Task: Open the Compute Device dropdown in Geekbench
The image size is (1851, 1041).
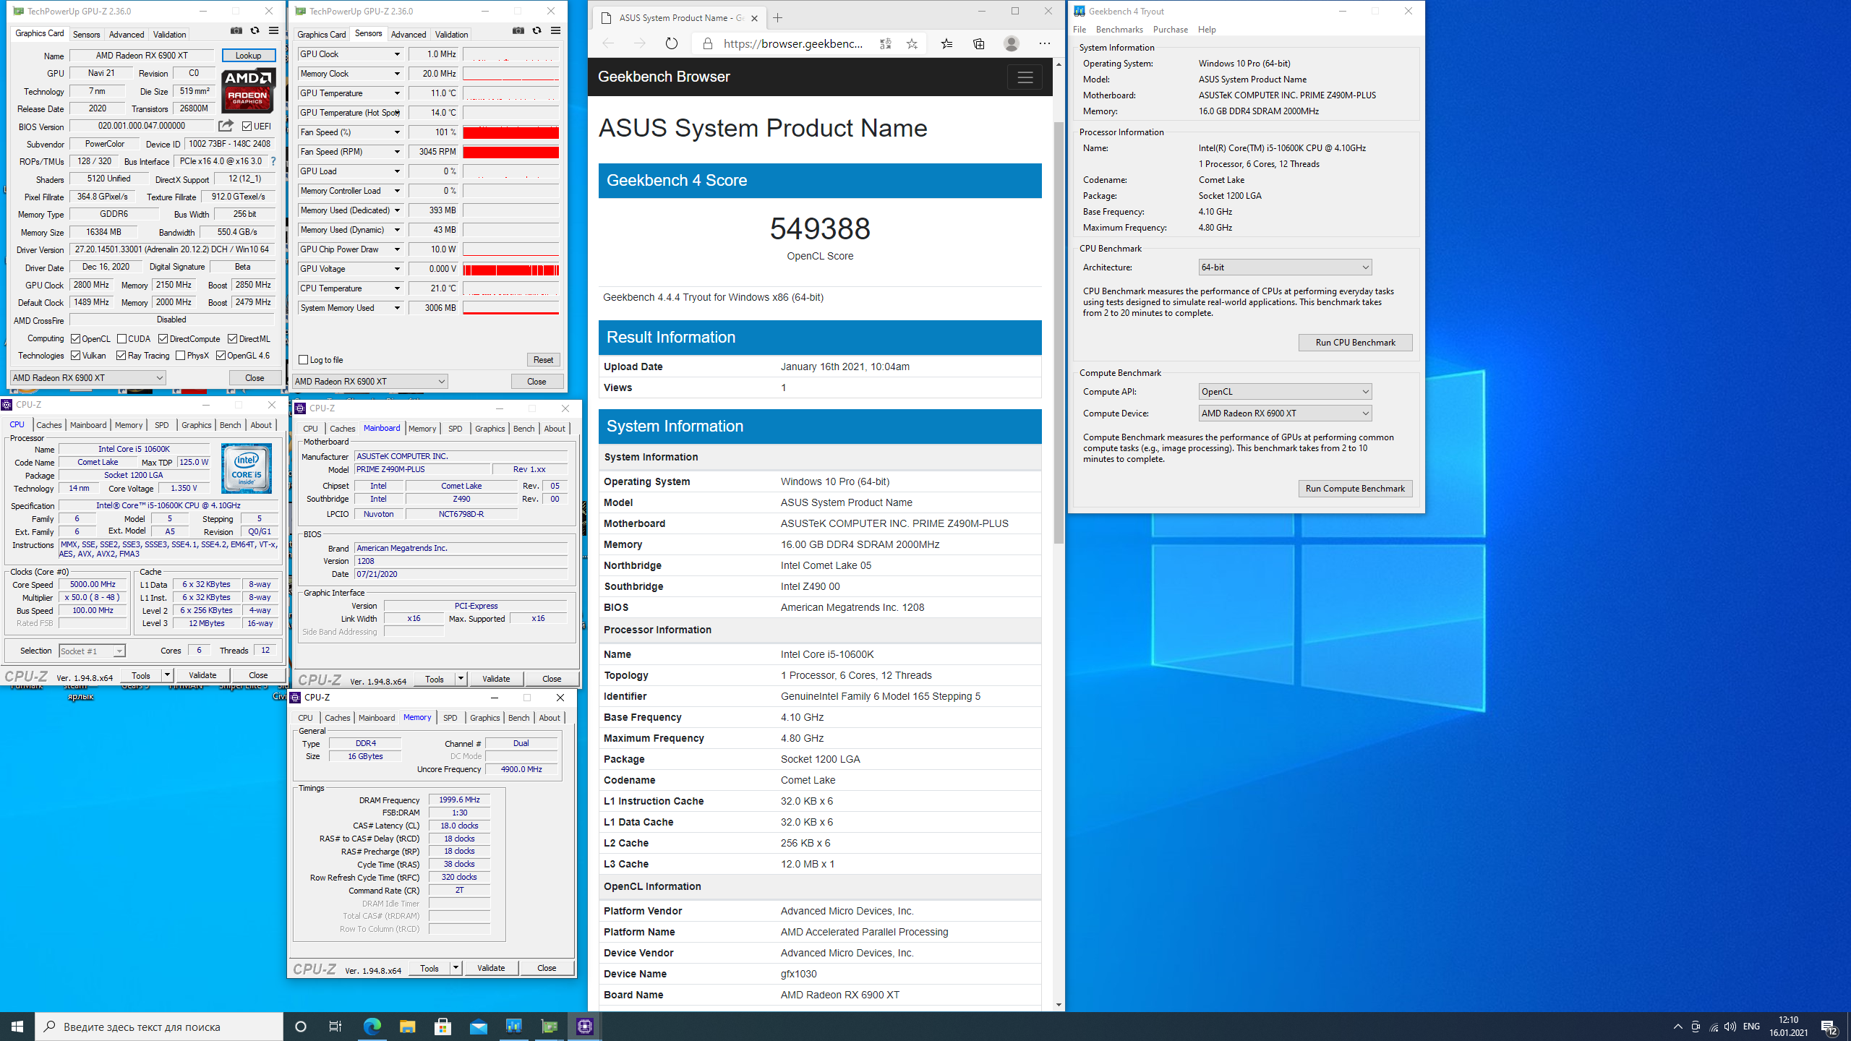Action: click(x=1285, y=414)
